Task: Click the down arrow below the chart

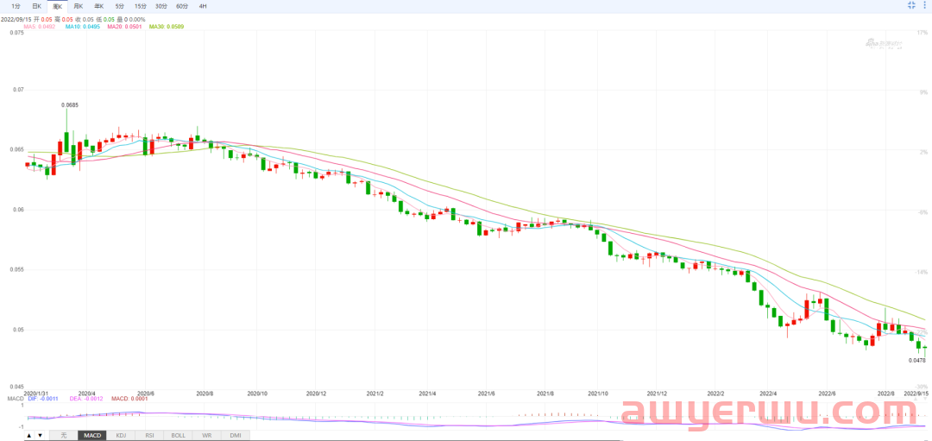Action: click(40, 436)
